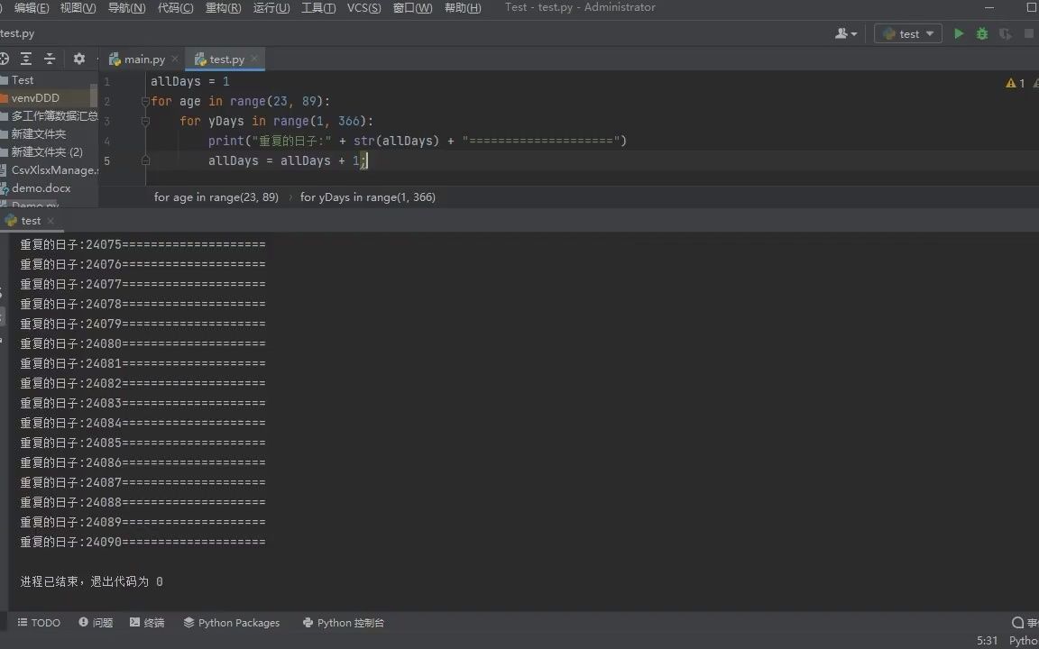1039x649 pixels.
Task: Run the test configuration with the green Run icon
Action: 959,33
